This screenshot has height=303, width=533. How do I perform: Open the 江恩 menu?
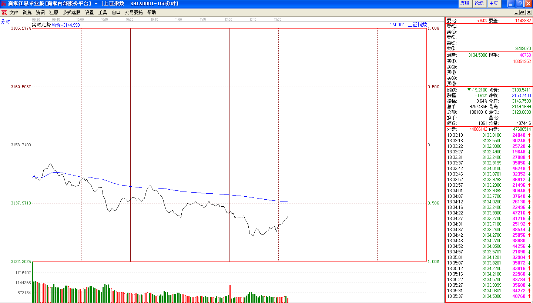(54, 13)
